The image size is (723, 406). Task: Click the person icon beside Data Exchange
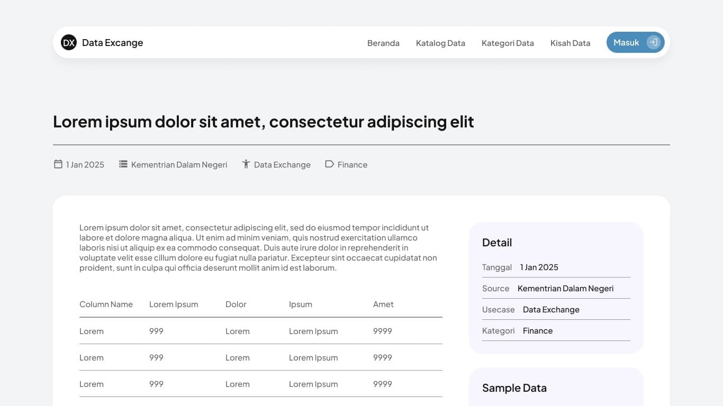pos(246,164)
